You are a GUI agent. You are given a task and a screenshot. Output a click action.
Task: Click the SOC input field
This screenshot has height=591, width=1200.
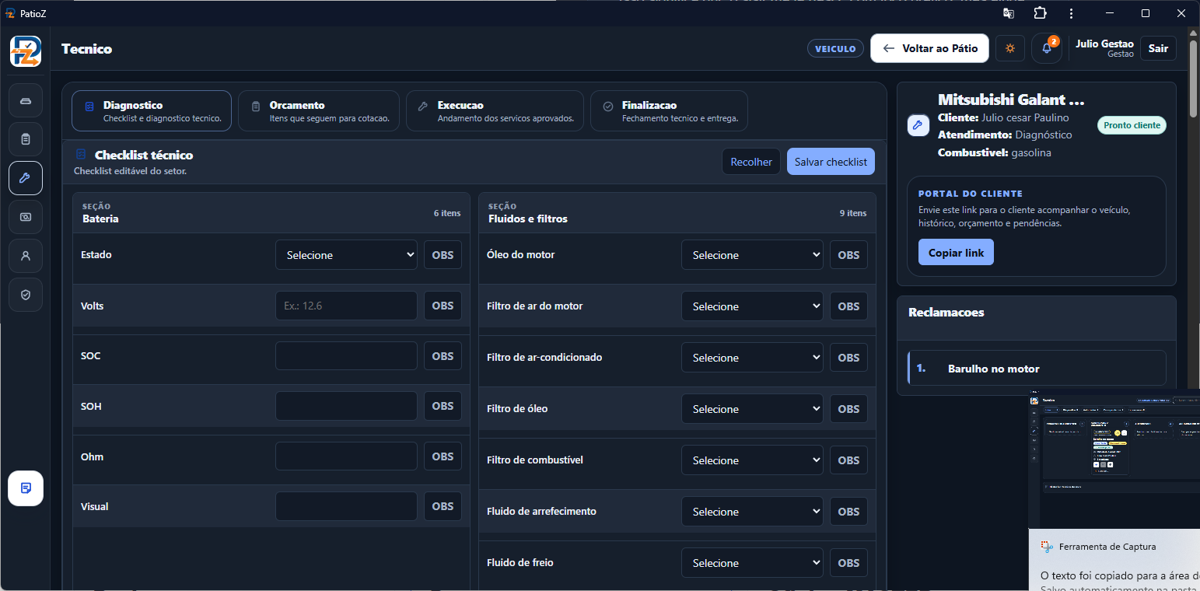tap(346, 356)
